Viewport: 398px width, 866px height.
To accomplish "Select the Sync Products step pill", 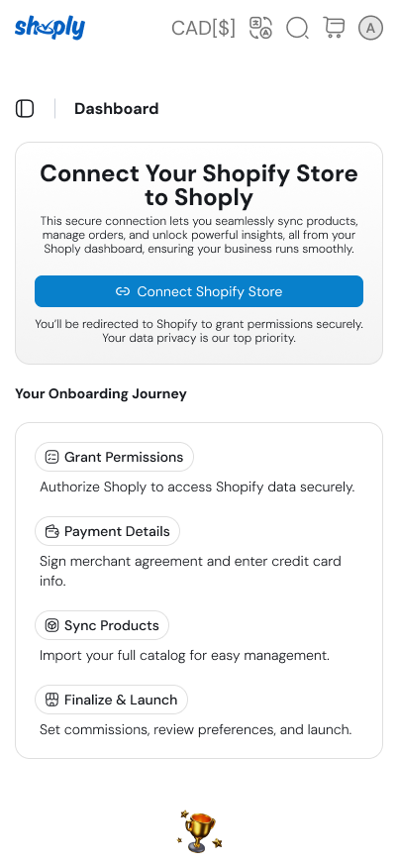I will click(102, 625).
